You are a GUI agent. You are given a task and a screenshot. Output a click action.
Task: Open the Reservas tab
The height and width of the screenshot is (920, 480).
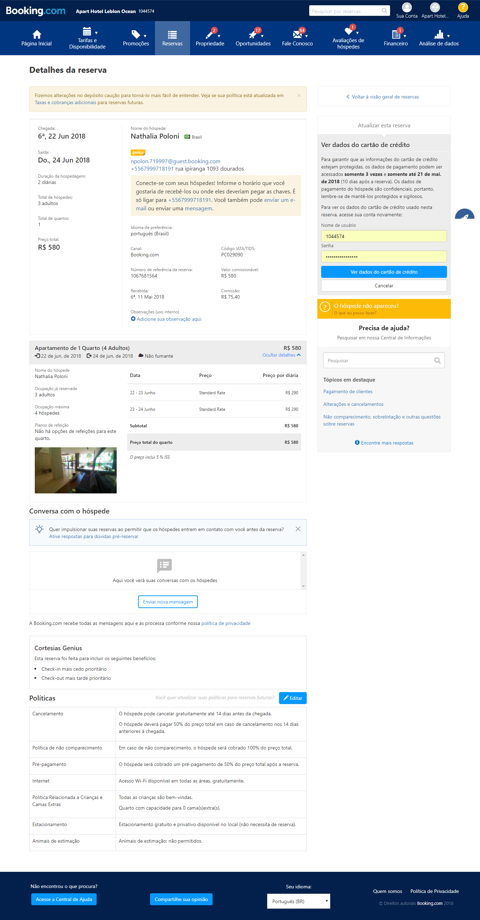[173, 38]
